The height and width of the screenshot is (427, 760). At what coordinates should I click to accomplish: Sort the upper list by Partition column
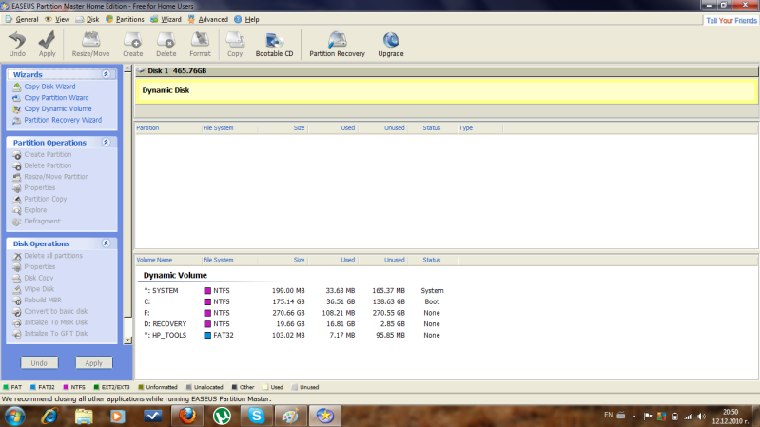[168, 128]
